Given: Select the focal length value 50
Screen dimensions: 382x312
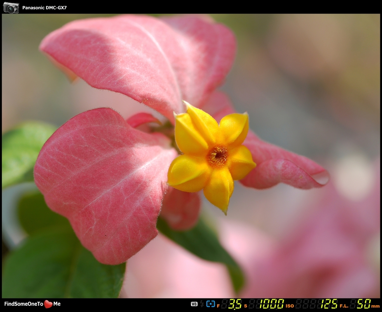Looking at the screenshot, I should [x=363, y=304].
